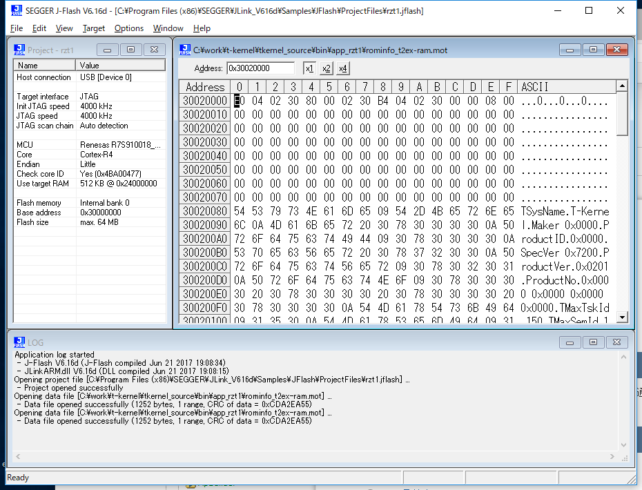642x490 pixels.
Task: Click the LOG scroll up arrow
Action: [x=623, y=357]
